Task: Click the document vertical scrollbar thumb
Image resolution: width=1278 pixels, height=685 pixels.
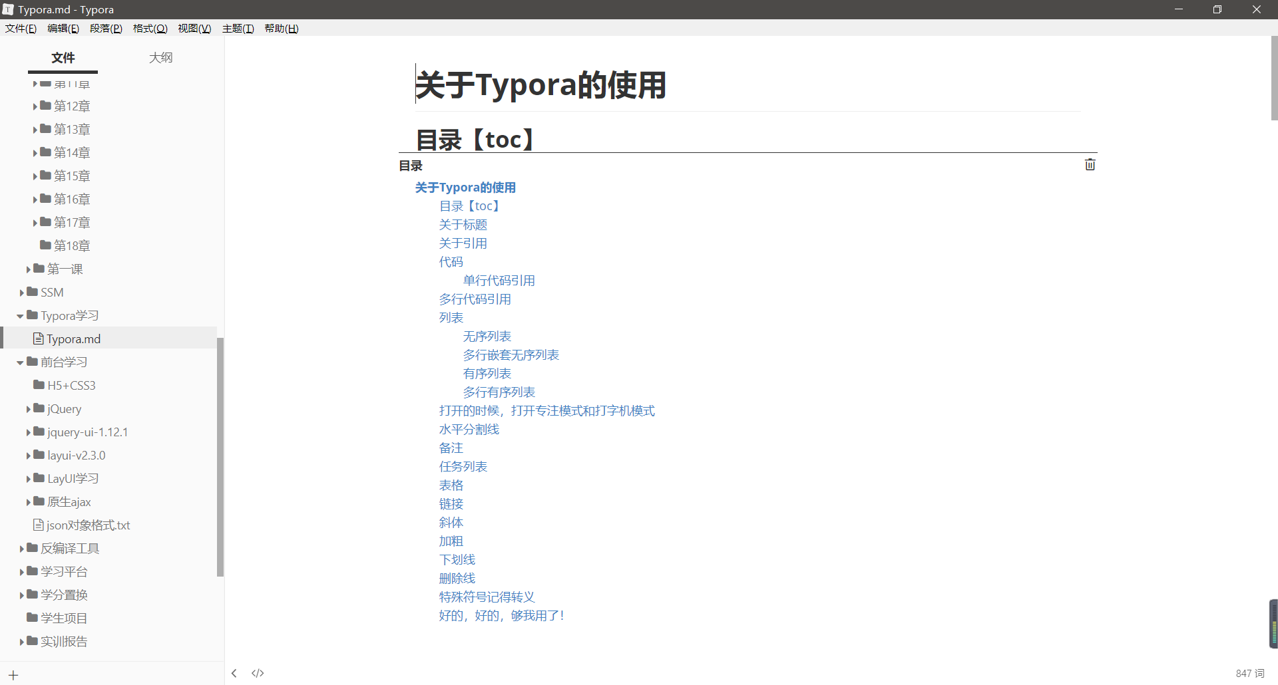Action: [x=1274, y=78]
